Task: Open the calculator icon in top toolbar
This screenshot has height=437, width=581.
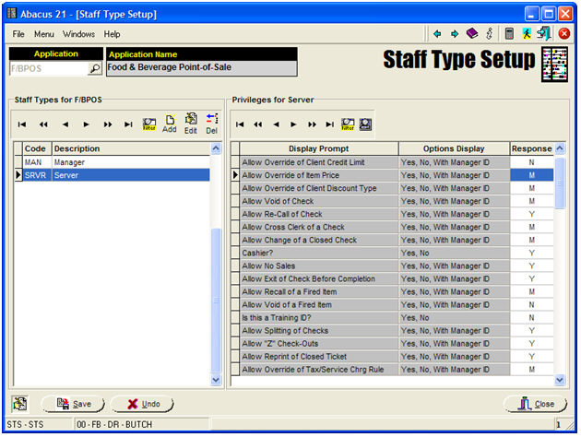Action: click(x=509, y=34)
